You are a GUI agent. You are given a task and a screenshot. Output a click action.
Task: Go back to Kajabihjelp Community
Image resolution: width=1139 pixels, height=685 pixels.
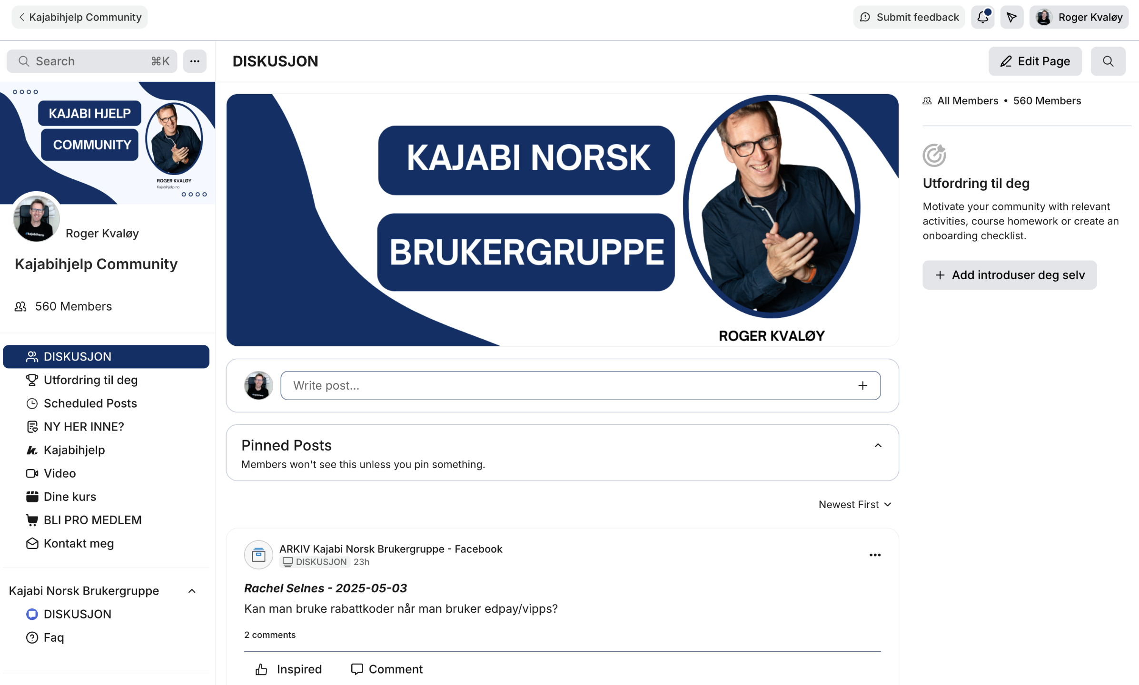pos(79,17)
